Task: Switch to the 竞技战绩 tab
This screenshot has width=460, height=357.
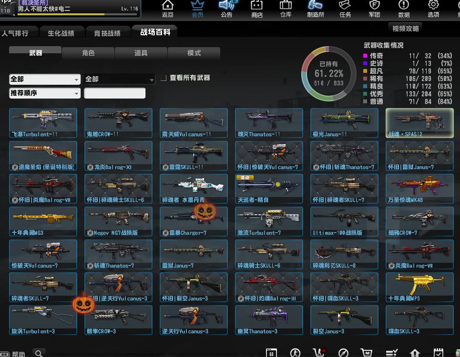Action: coord(107,32)
